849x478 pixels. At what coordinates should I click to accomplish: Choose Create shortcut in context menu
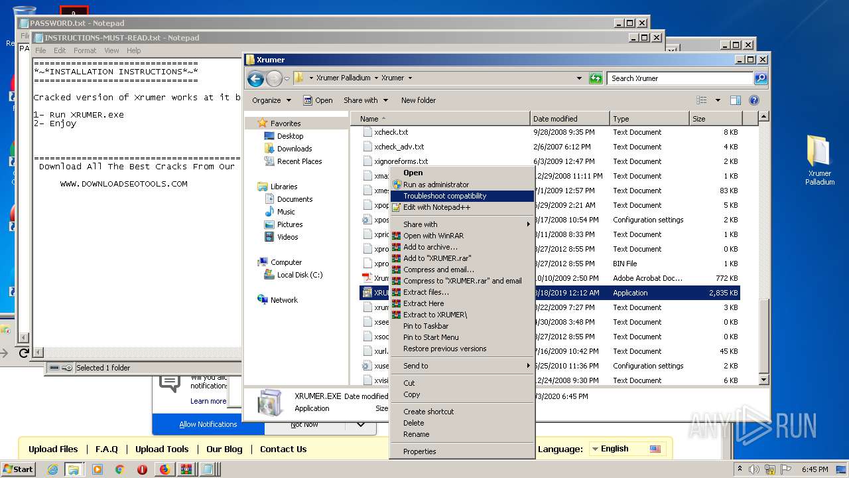[462, 412]
